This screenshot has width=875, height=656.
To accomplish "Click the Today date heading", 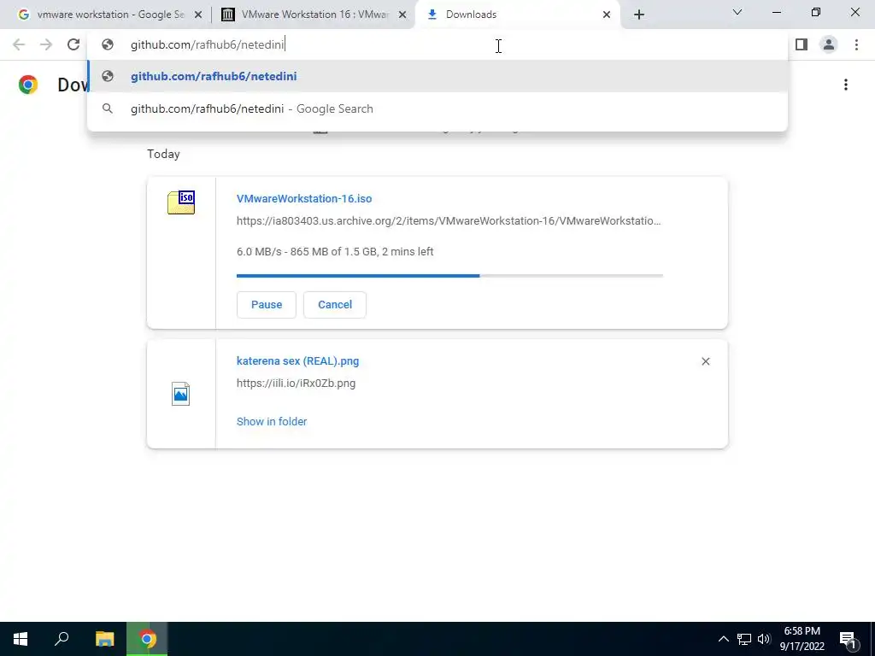I will pos(163,154).
